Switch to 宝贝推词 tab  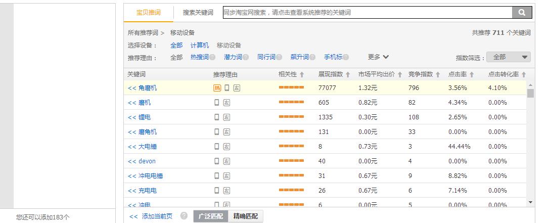[x=149, y=13]
